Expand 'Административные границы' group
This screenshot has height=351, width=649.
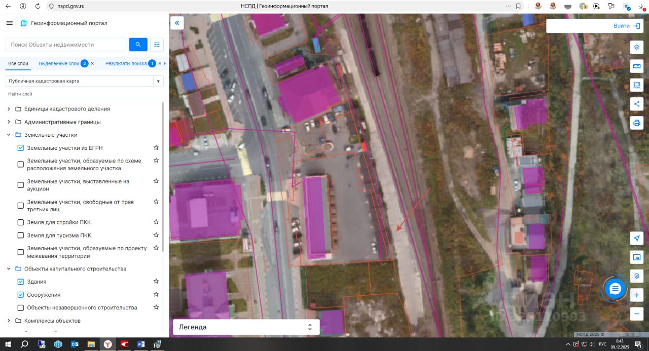point(9,122)
